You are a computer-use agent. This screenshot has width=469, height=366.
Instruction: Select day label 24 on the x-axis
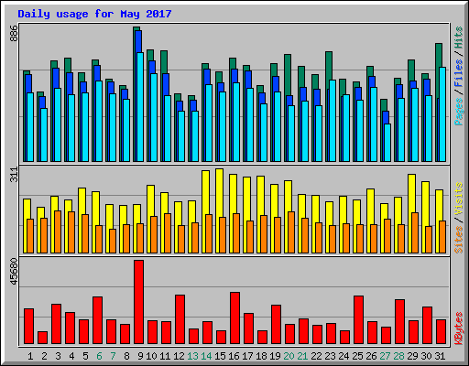tap(344, 356)
